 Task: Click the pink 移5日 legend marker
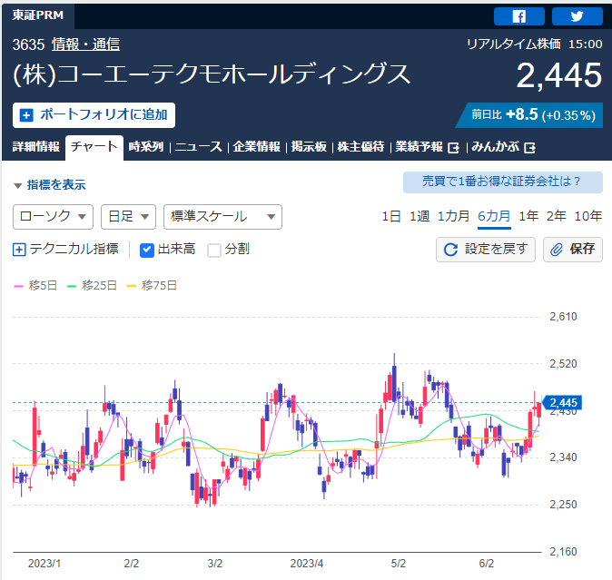coord(19,286)
